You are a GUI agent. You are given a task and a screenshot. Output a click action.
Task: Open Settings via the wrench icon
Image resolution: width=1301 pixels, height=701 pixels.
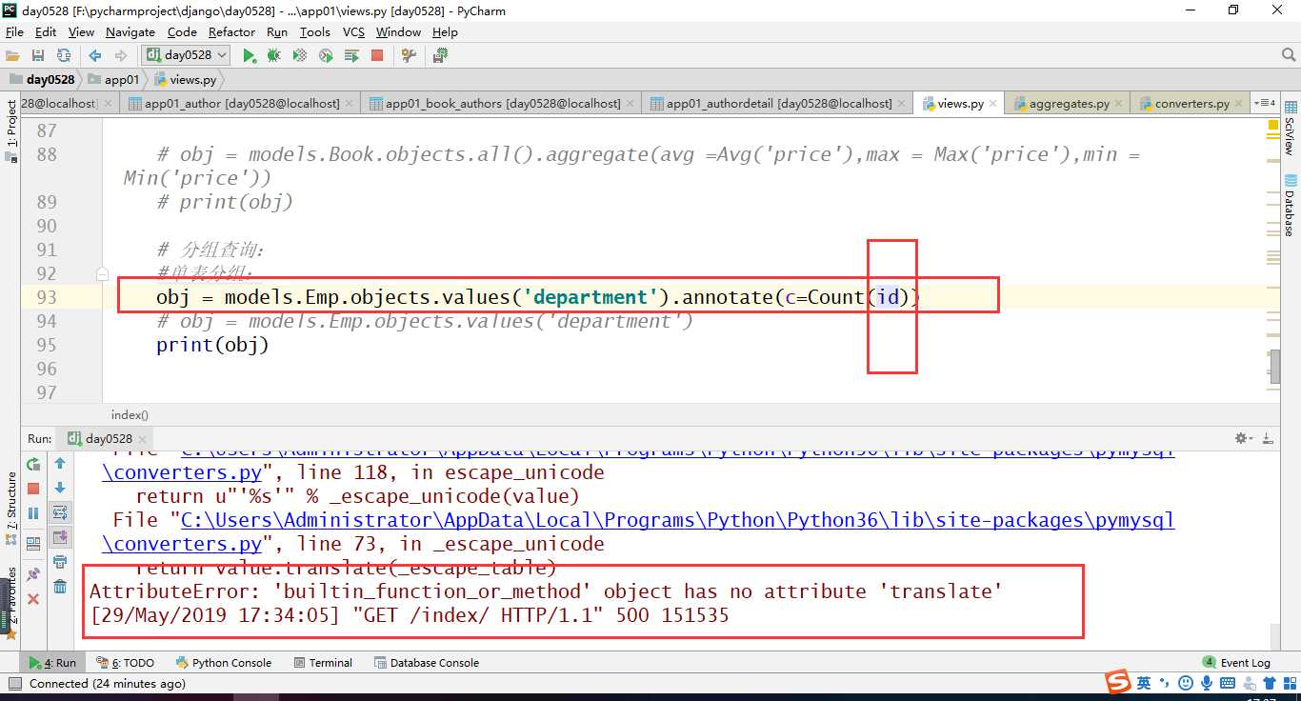[410, 55]
